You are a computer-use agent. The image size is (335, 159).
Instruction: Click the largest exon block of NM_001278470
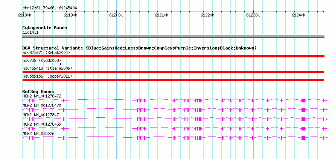click(x=303, y=110)
